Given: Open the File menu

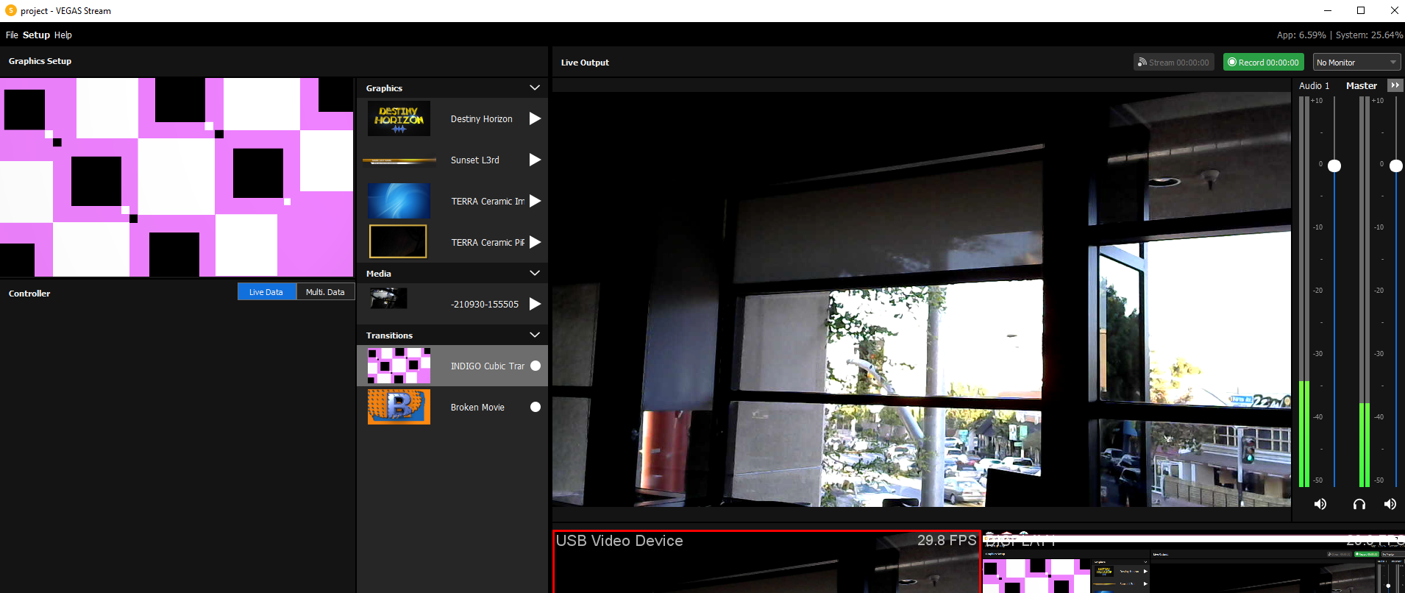Looking at the screenshot, I should [x=12, y=35].
